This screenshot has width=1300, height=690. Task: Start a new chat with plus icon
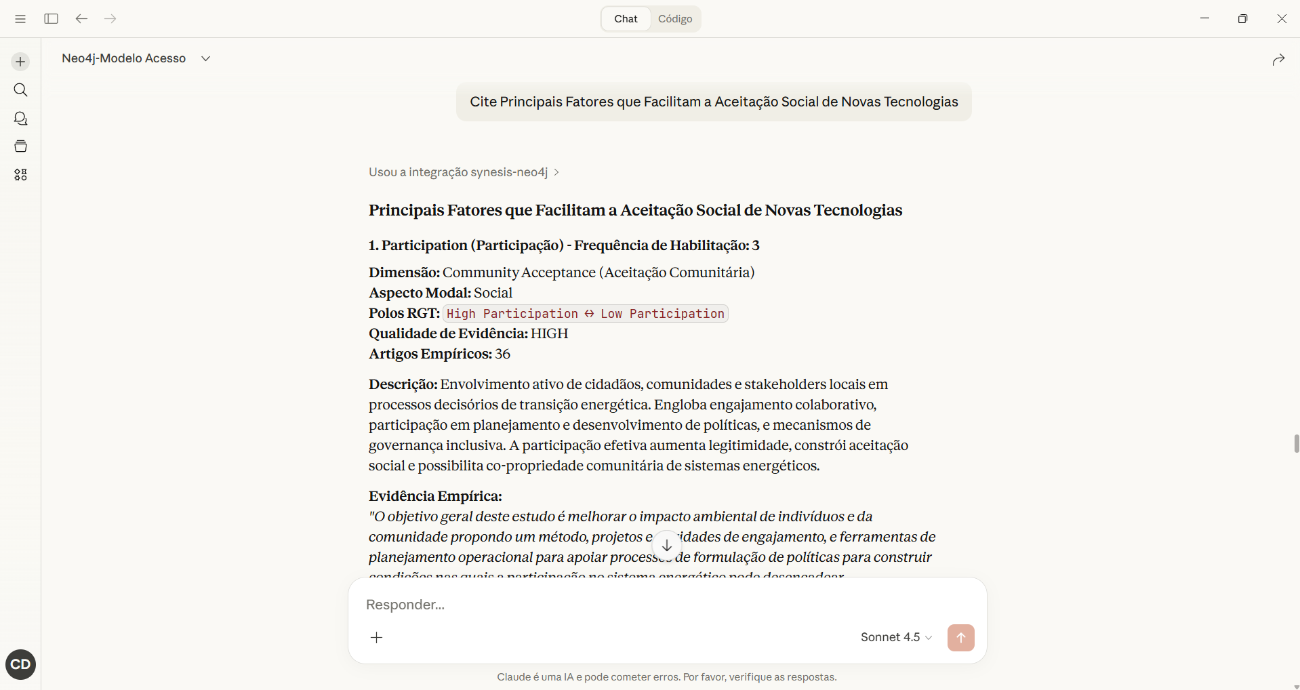[x=20, y=62]
